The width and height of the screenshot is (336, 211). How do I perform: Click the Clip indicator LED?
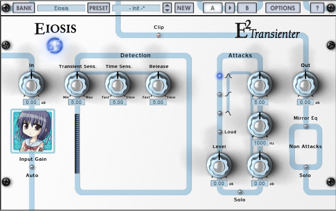click(158, 35)
